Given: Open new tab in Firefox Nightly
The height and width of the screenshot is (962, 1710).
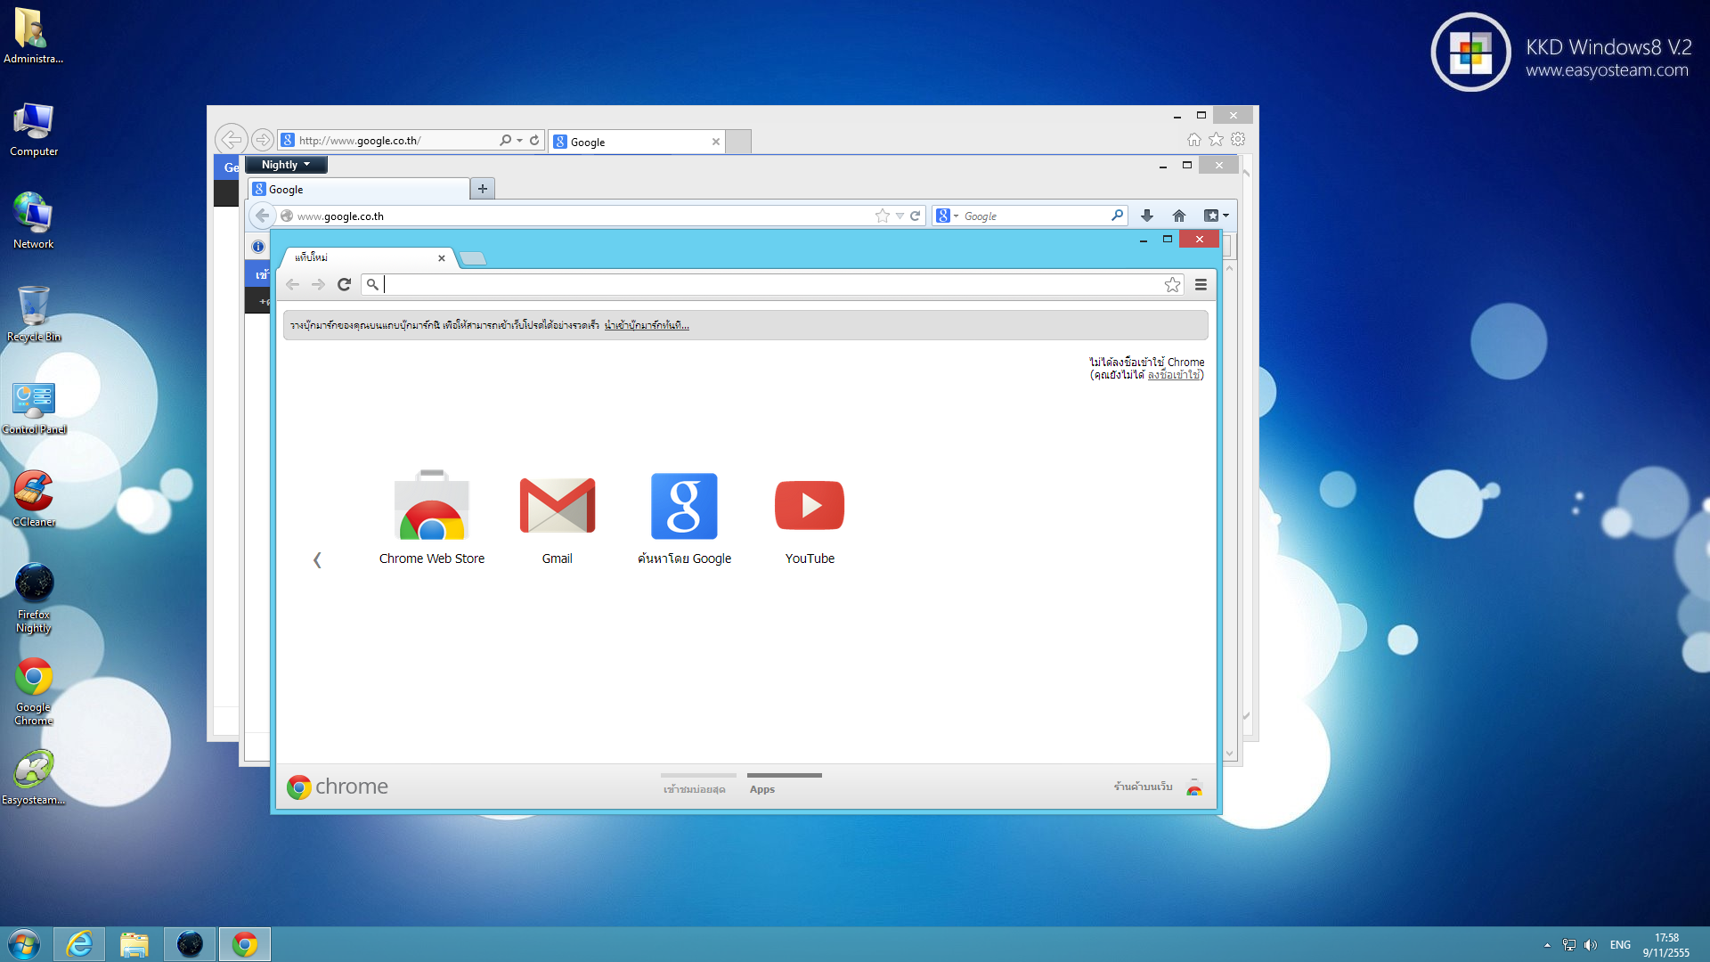Looking at the screenshot, I should tap(483, 189).
